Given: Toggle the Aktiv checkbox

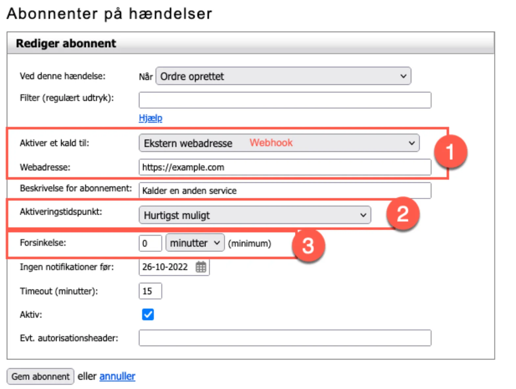Looking at the screenshot, I should click(x=148, y=314).
